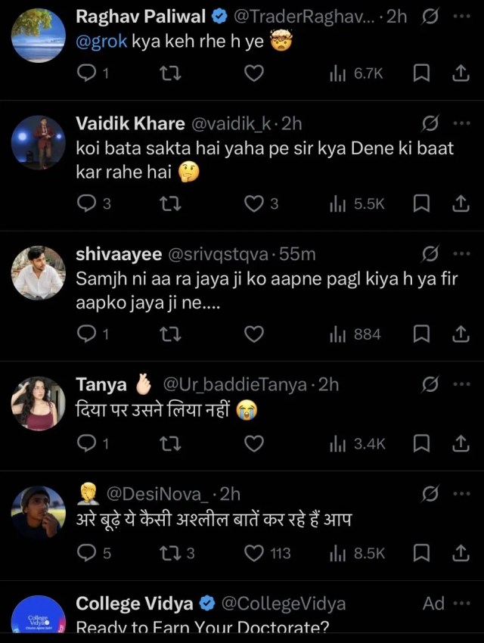Viewport: 484px width, 643px height.
Task: Like DesiNova_'s reply
Action: [x=254, y=552]
